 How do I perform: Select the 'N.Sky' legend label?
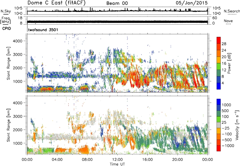pyautogui.click(x=6, y=11)
